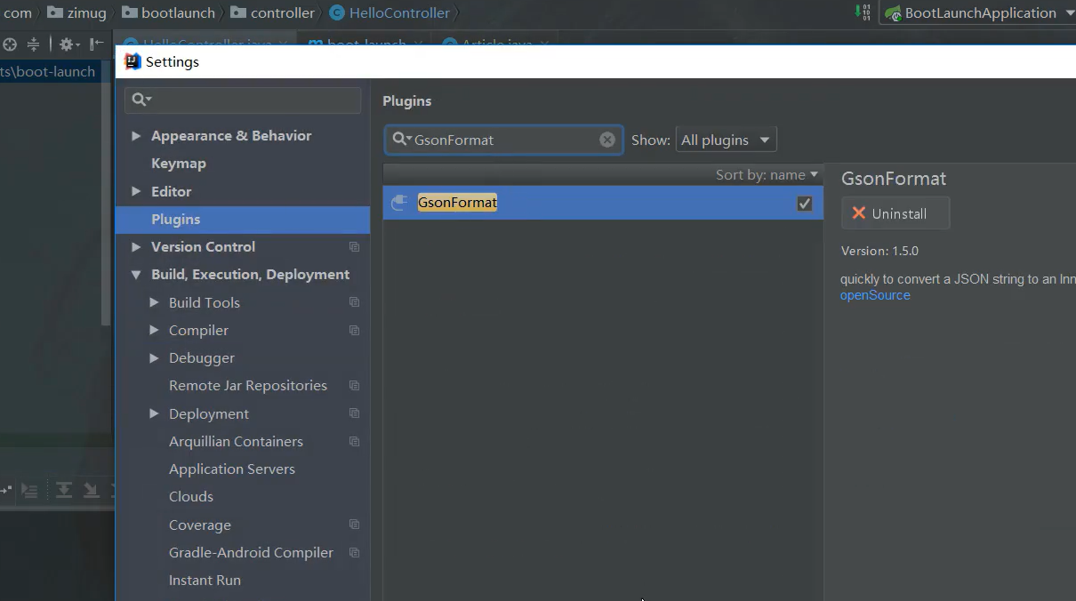Open BootLaunchApplication run configuration dropdown
The image size is (1076, 601).
tap(978, 13)
